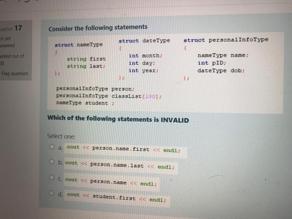Image resolution: width=292 pixels, height=219 pixels.
Task: Select radio button for option d
Action: (x=52, y=193)
